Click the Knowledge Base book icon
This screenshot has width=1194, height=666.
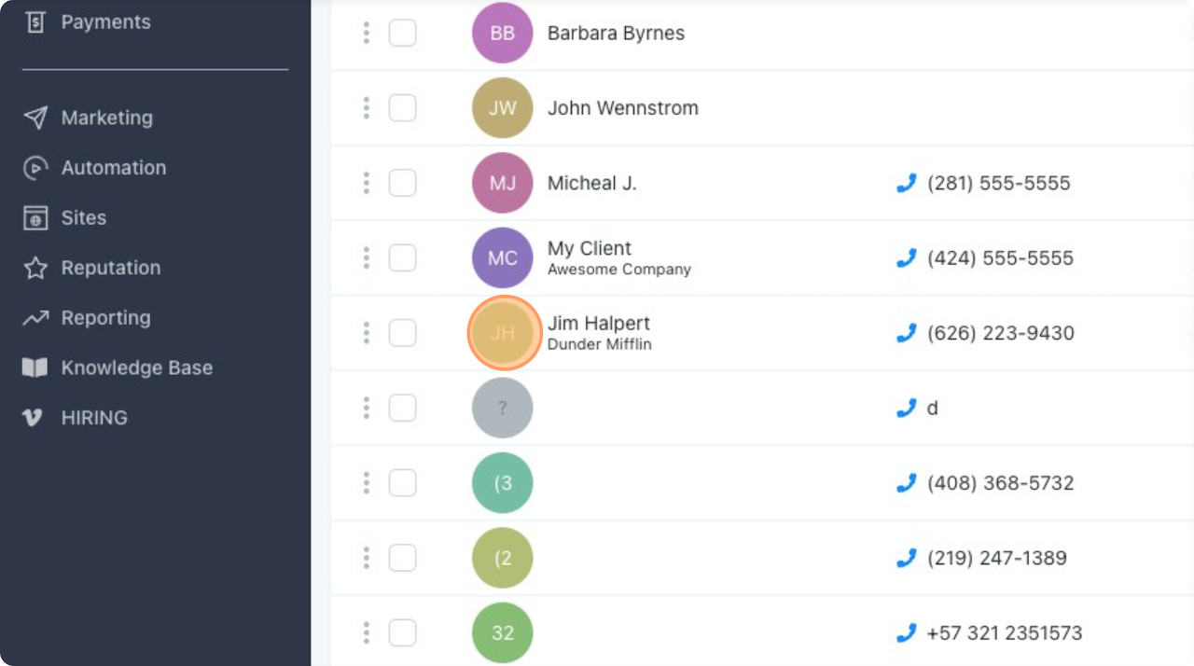[35, 368]
